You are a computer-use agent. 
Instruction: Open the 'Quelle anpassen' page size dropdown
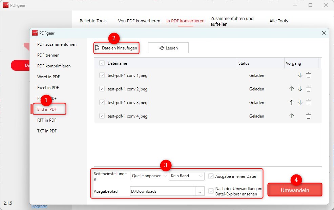(149, 176)
